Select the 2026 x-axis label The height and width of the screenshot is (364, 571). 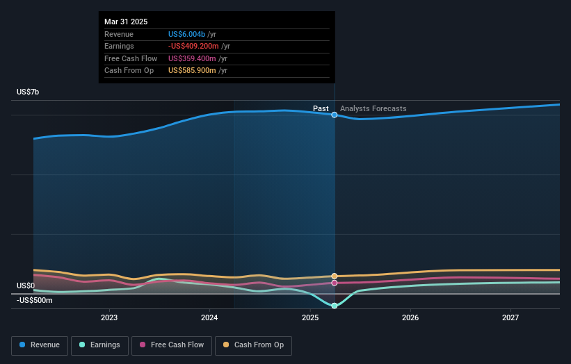pos(410,317)
